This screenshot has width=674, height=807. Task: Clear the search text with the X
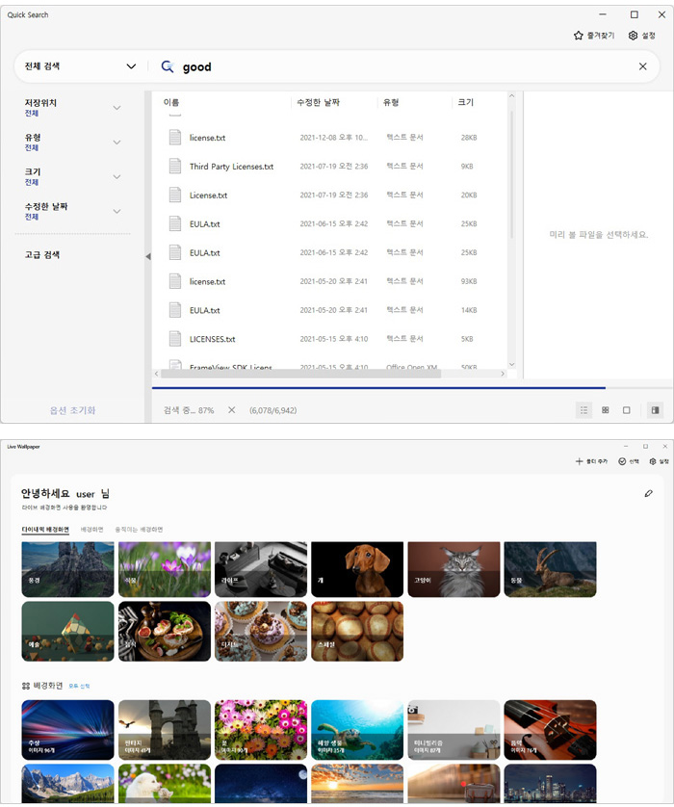point(642,66)
